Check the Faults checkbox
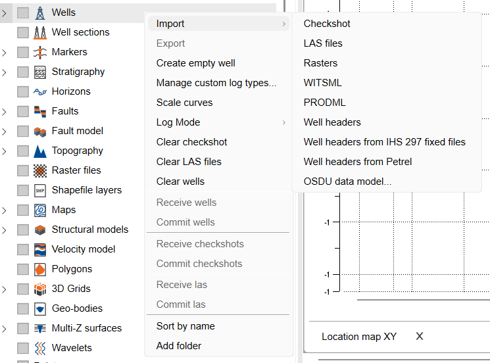Viewport: 490px width, 363px height. pos(23,111)
